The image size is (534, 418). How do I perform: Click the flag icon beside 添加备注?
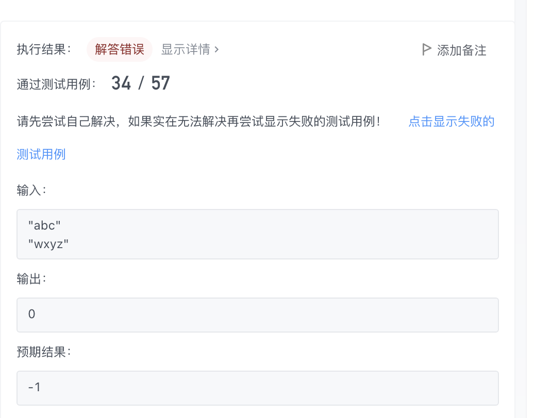(426, 49)
